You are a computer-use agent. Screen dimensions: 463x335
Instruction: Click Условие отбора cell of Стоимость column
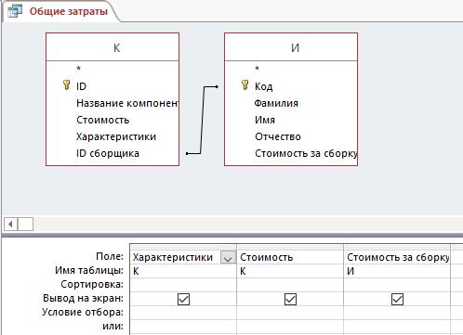[x=290, y=313]
